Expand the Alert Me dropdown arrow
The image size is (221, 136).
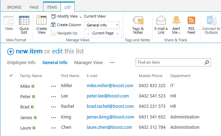coord(179,33)
